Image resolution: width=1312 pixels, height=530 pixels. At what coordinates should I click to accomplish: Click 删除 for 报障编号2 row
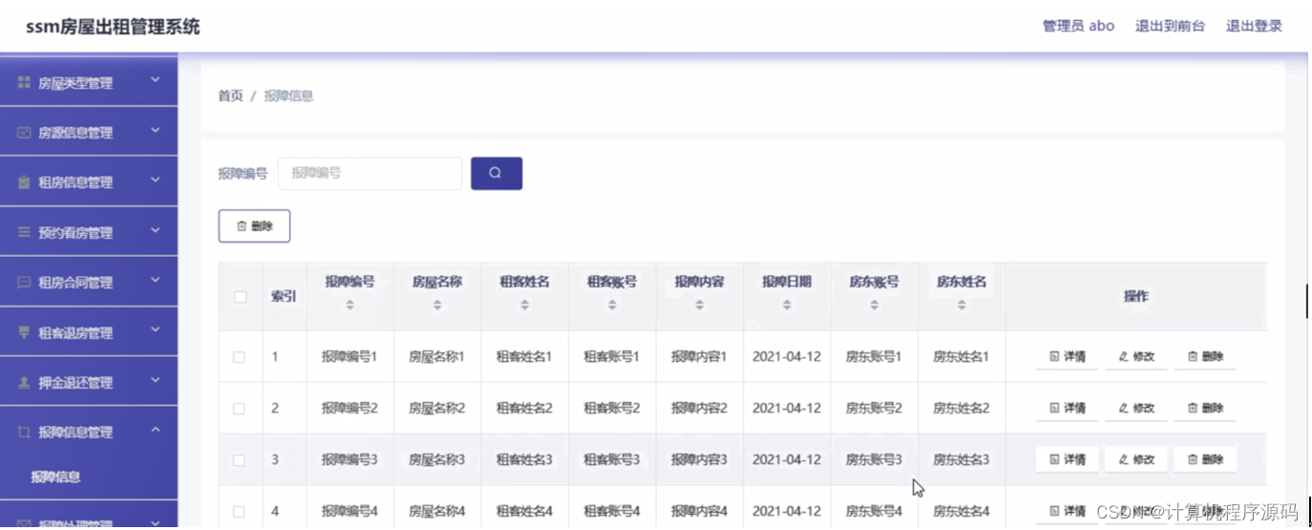pyautogui.click(x=1205, y=409)
